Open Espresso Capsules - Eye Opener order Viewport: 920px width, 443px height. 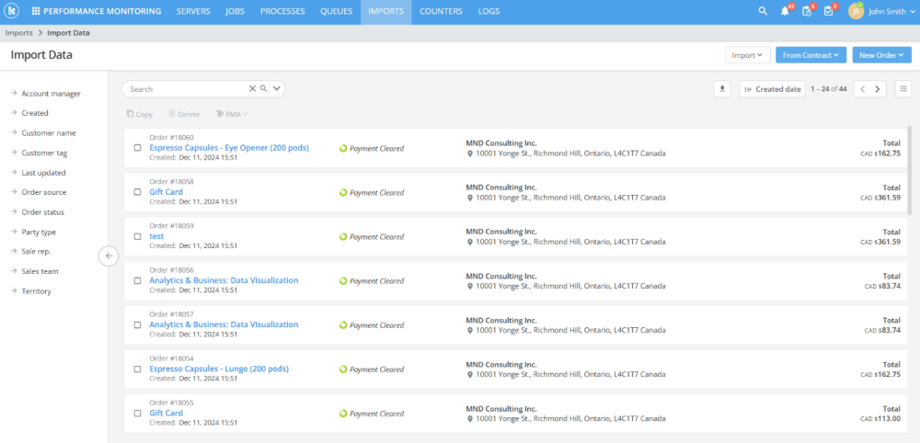229,148
